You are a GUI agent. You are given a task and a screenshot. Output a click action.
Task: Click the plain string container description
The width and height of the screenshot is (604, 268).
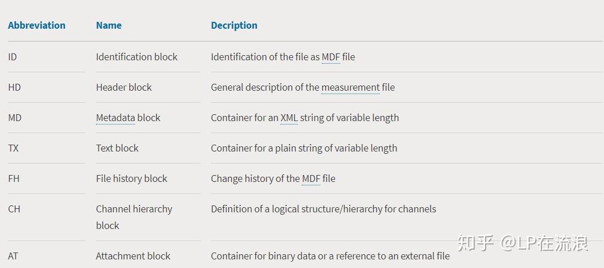tap(304, 148)
